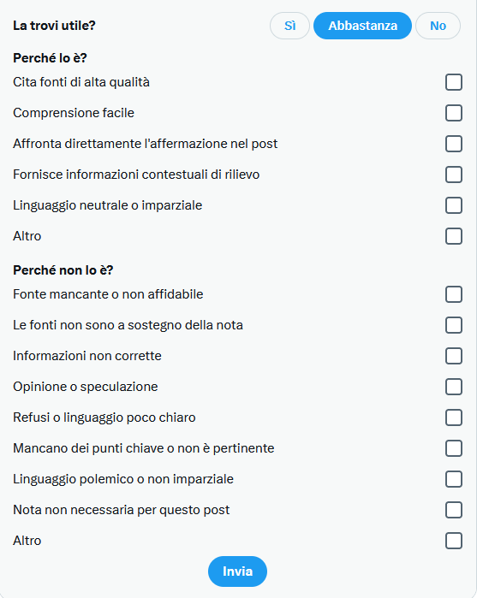Viewport: 477px width, 598px height.
Task: Check Fornisce informazioni contestuali di rilievo
Action: tap(454, 175)
